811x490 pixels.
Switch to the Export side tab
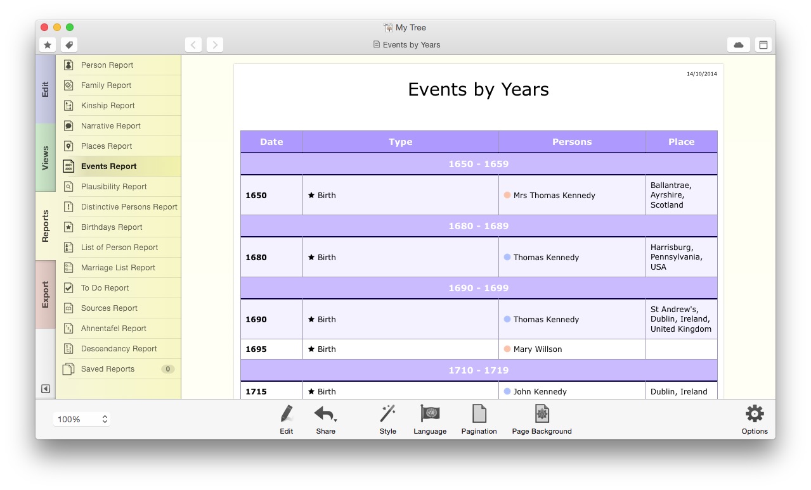tap(46, 294)
